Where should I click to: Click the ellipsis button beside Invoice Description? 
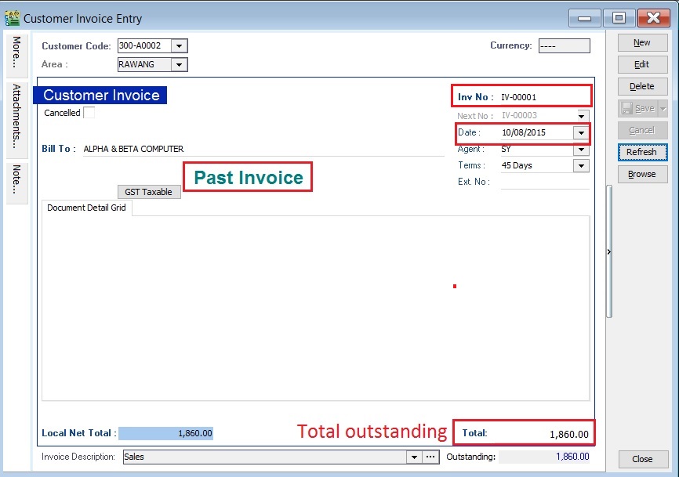tap(430, 456)
